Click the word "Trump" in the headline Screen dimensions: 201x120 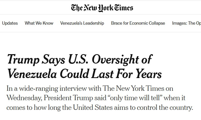(x=22, y=59)
